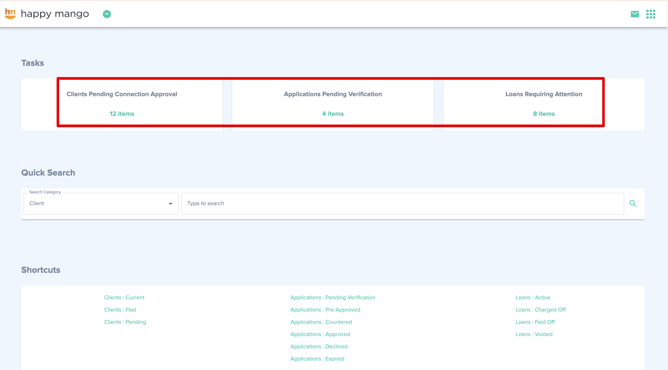Image resolution: width=668 pixels, height=370 pixels.
Task: Open Applications : Countered shortcut
Action: [321, 322]
